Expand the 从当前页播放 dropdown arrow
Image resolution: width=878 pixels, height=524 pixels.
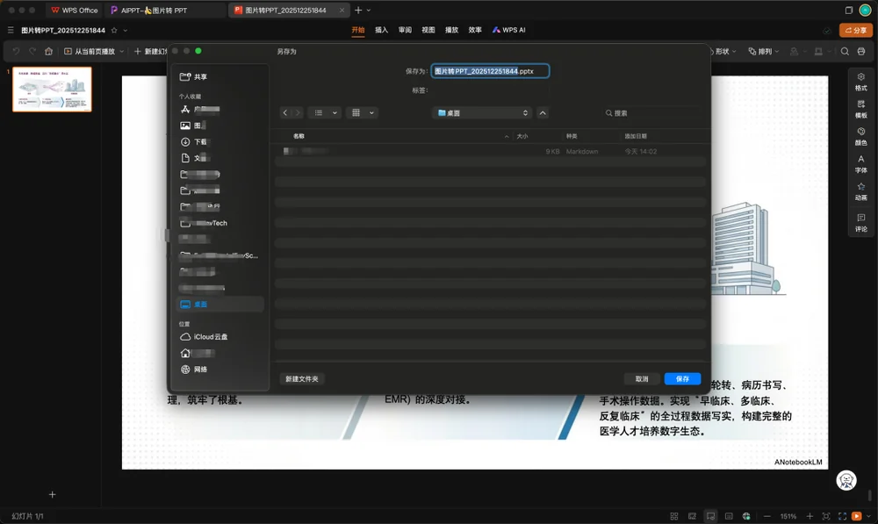[x=121, y=51]
